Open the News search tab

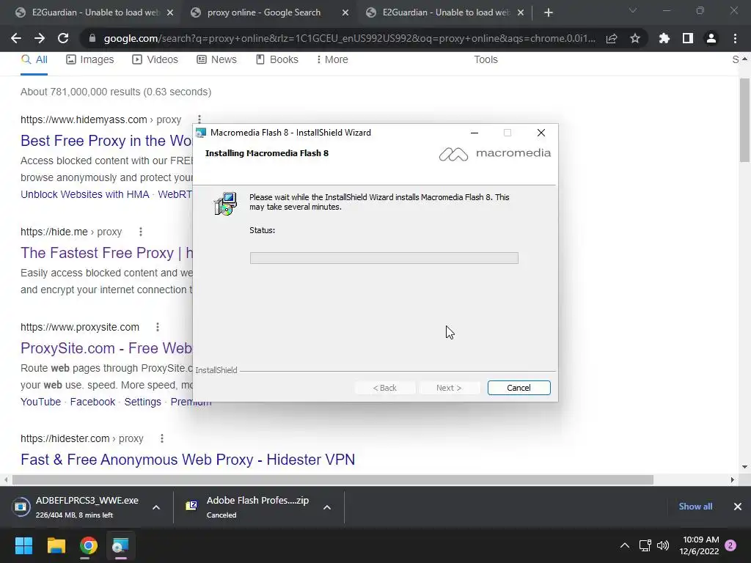216,59
